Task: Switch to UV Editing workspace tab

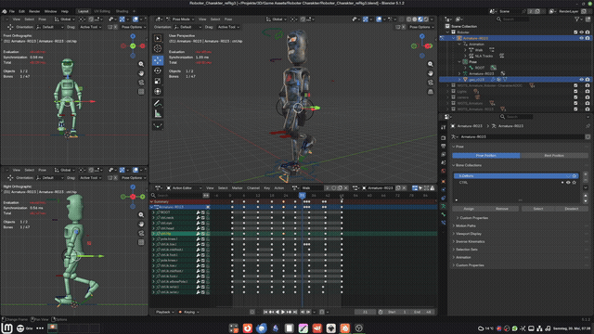Action: click(x=102, y=11)
